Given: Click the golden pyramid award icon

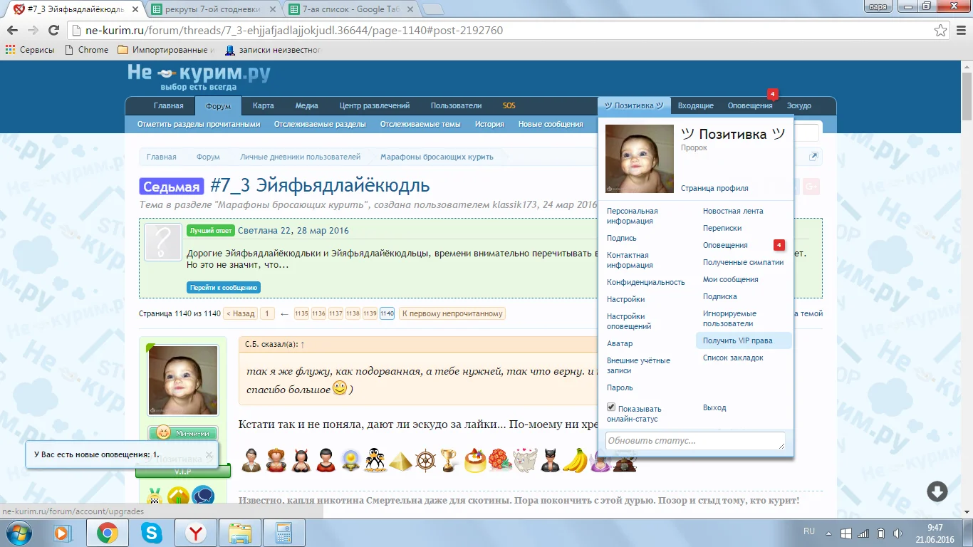Looking at the screenshot, I should 400,460.
